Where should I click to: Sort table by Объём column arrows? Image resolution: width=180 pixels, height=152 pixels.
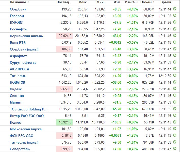(154, 2)
